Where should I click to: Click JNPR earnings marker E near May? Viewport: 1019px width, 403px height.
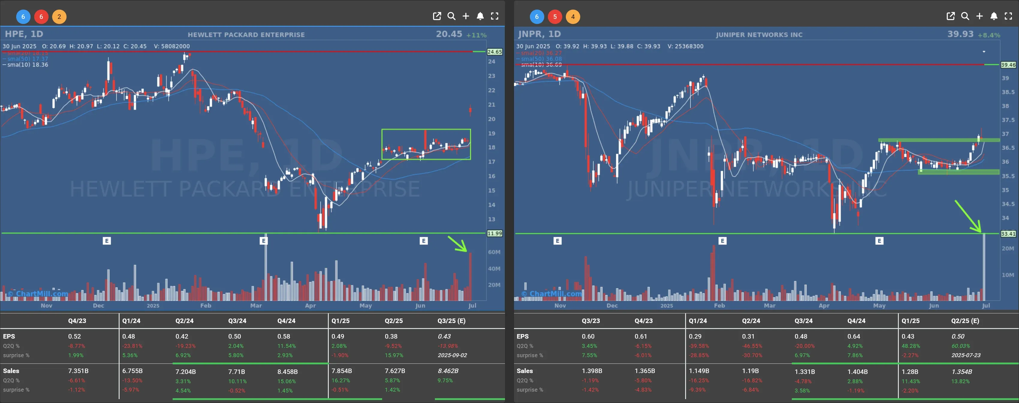coord(879,241)
